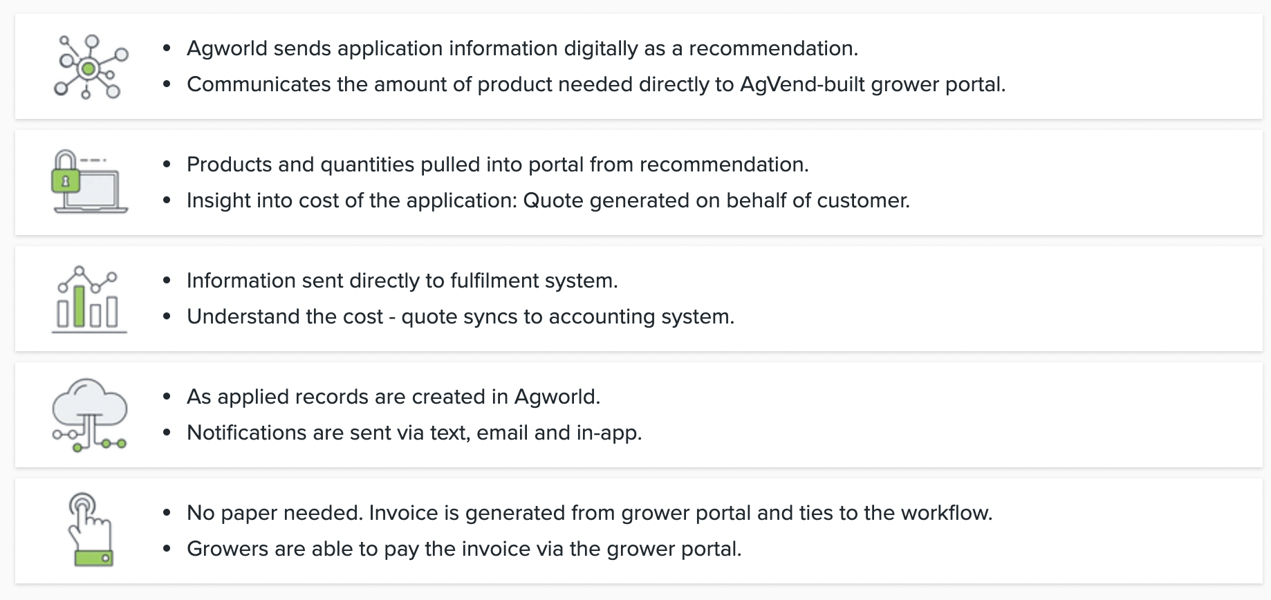Image resolution: width=1271 pixels, height=600 pixels.
Task: Click the green bar in chart icon
Action: pyautogui.click(x=80, y=306)
